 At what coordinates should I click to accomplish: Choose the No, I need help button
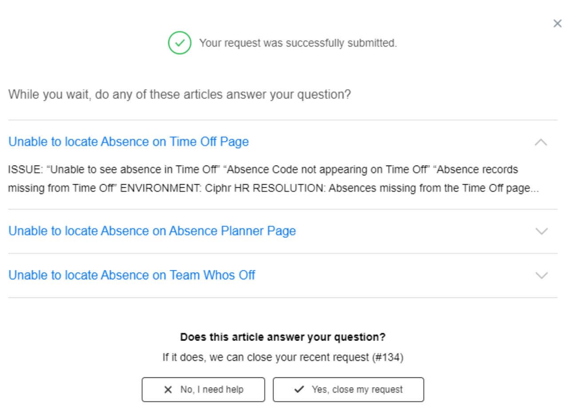pos(203,389)
